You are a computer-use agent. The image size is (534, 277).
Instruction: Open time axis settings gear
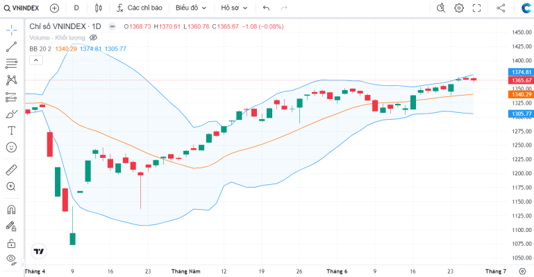[x=522, y=271]
